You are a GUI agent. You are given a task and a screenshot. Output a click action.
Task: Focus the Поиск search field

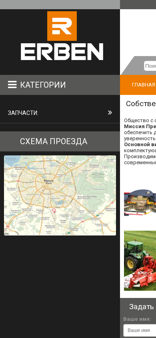tap(150, 66)
